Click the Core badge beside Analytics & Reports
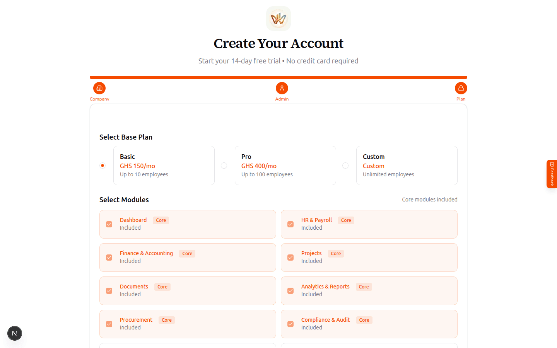The width and height of the screenshot is (557, 348). [x=364, y=287]
